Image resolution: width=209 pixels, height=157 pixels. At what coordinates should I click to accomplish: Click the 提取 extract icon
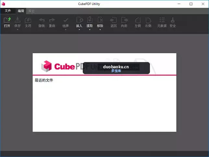click(90, 20)
